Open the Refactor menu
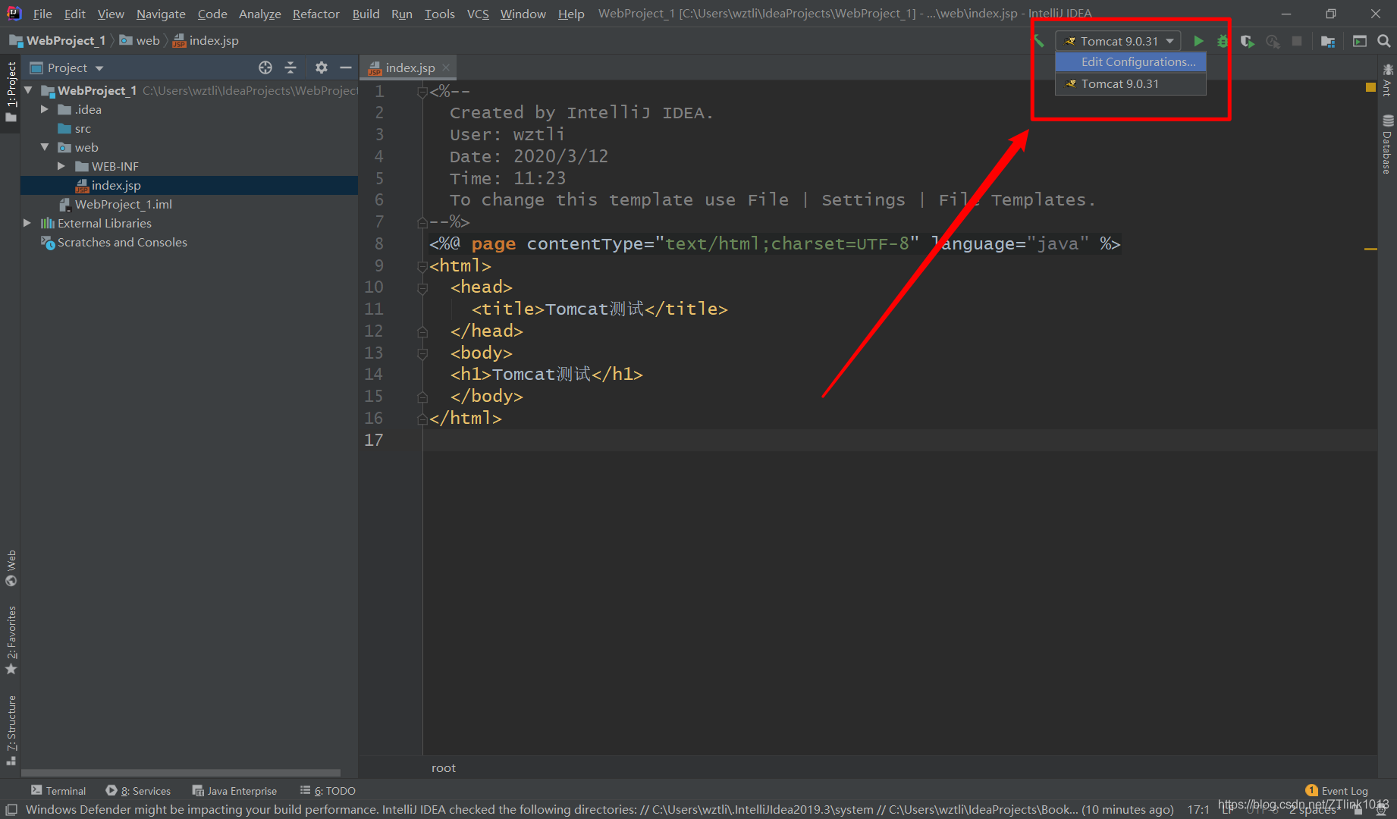The height and width of the screenshot is (819, 1397). click(316, 14)
